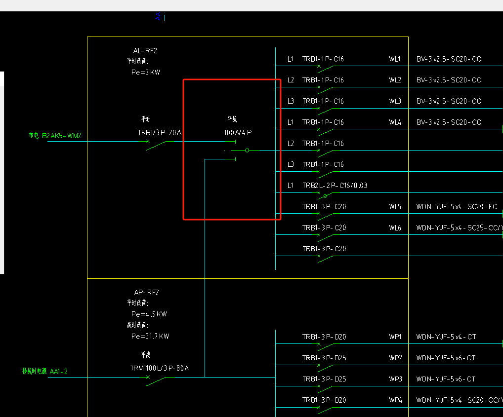Pick the 100A/4P transfer switch label
The height and width of the screenshot is (417, 503).
(238, 133)
